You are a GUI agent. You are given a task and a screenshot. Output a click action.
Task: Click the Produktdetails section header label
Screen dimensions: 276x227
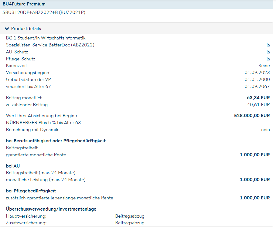(26, 29)
